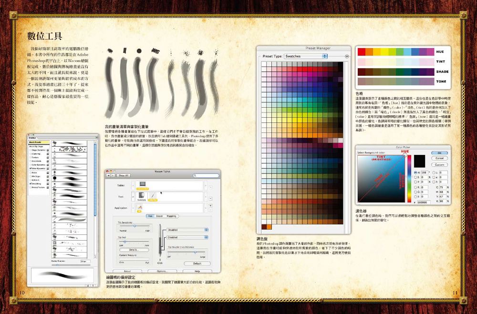Click the tablet device icon in Tablet row
This screenshot has width=477, height=314.
(142, 184)
